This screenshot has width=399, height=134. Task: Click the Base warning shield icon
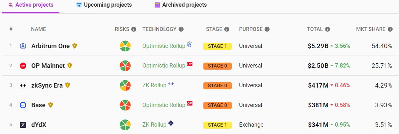point(51,105)
